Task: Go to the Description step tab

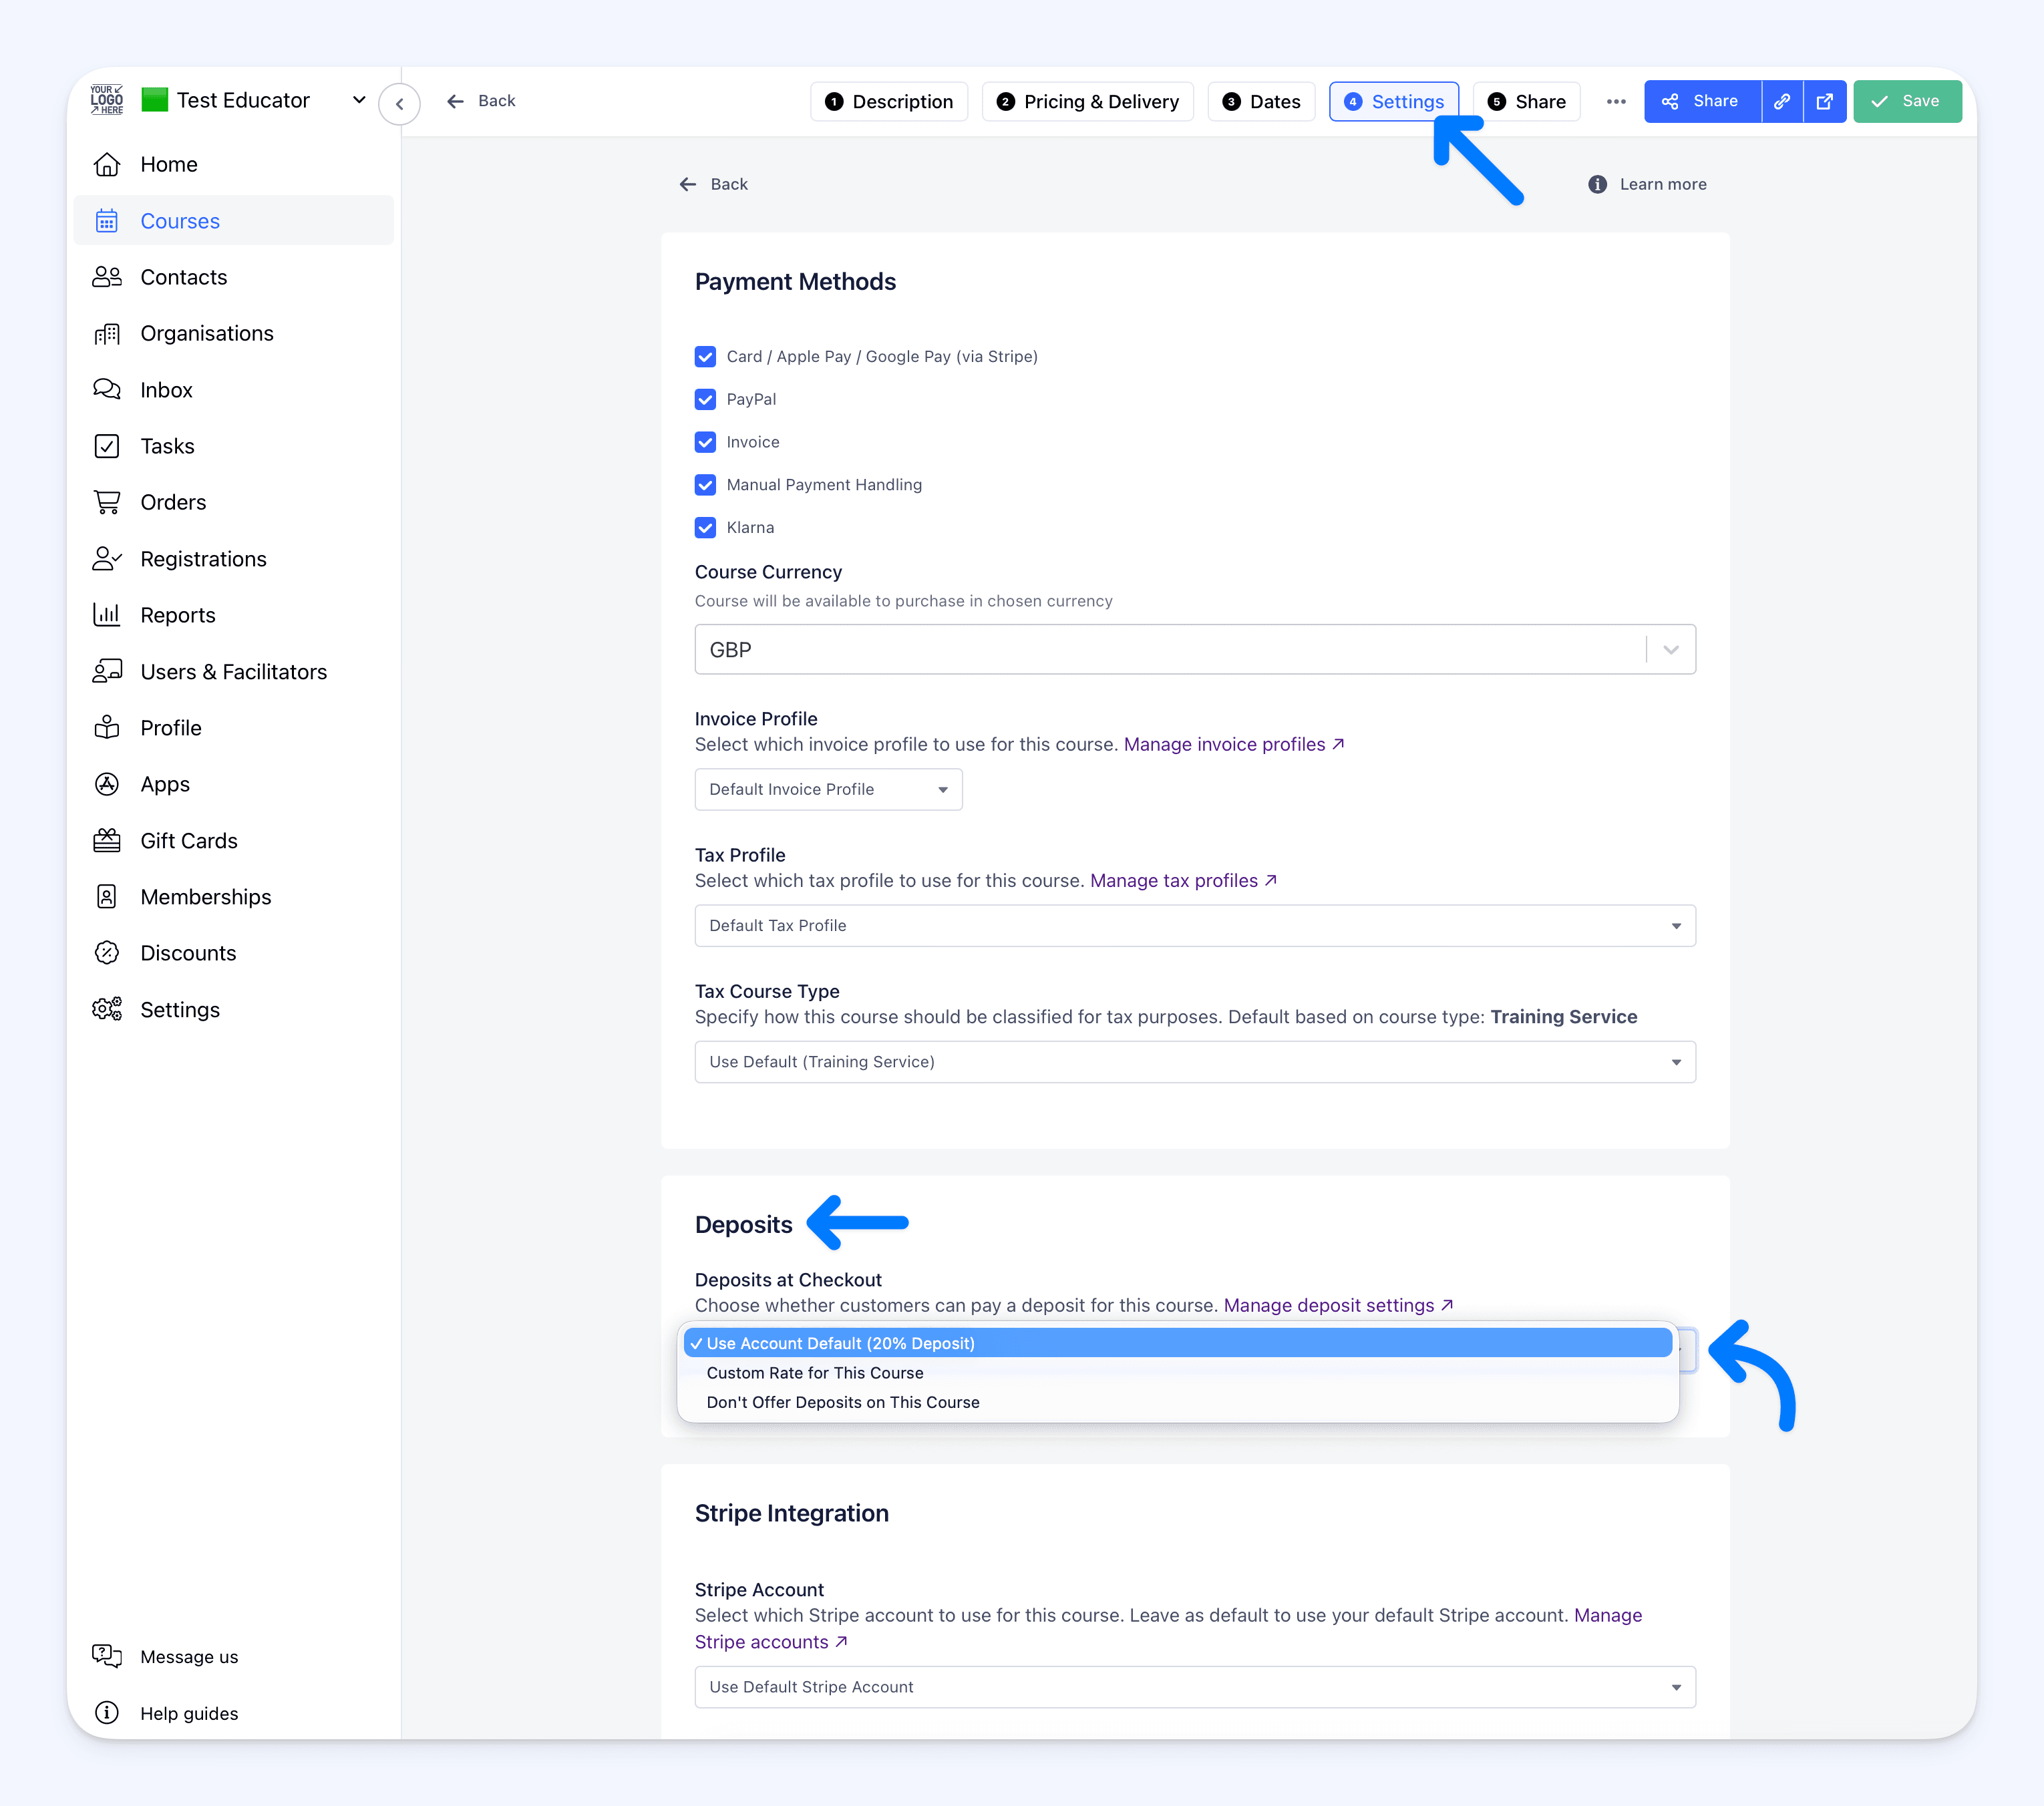Action: pos(889,101)
